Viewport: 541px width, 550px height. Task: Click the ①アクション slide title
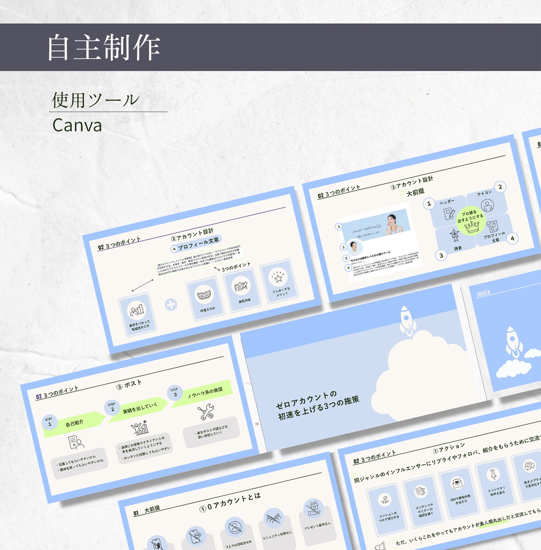[448, 448]
